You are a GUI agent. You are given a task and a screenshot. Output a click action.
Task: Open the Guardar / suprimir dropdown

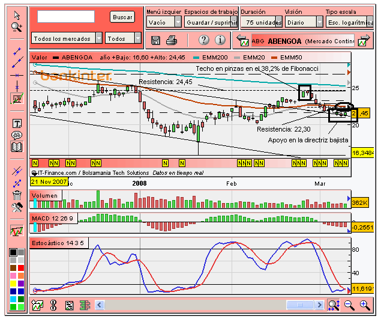211,22
